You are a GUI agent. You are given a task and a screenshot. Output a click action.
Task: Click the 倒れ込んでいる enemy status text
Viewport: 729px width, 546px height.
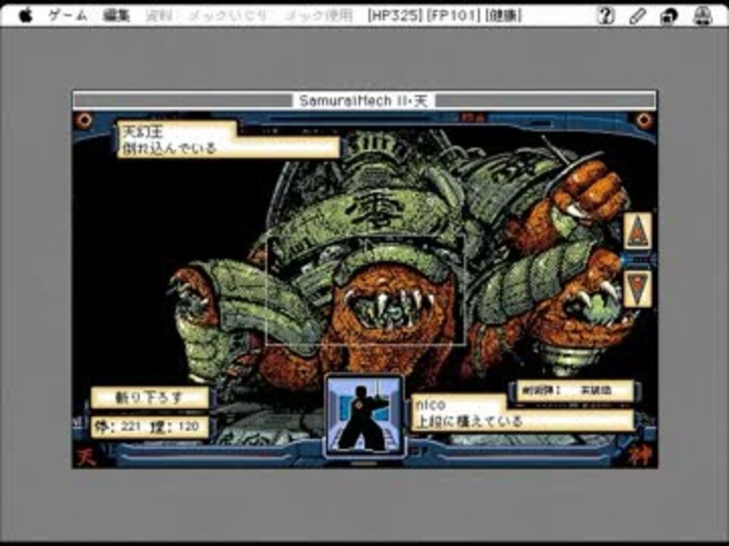pos(169,149)
